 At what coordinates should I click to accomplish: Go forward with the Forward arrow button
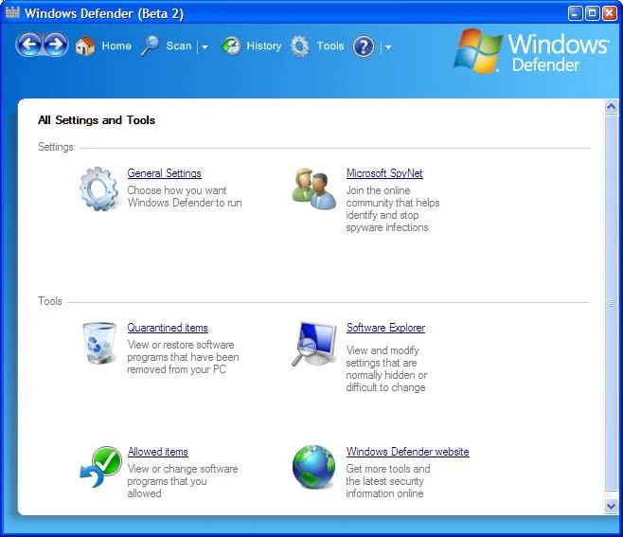coord(56,45)
